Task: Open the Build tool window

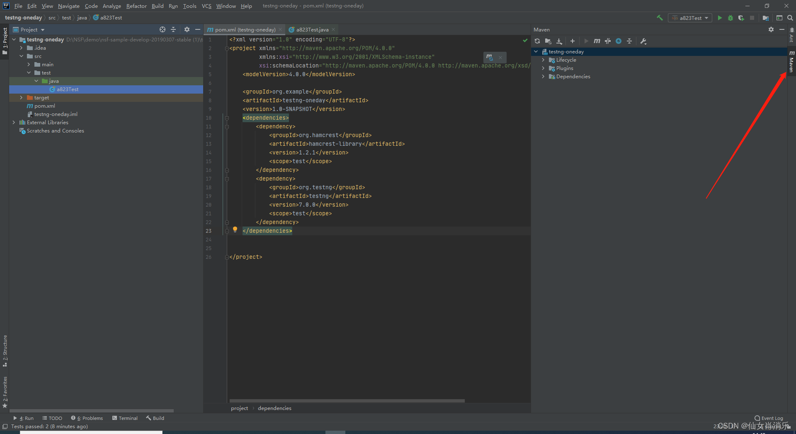Action: pyautogui.click(x=155, y=418)
